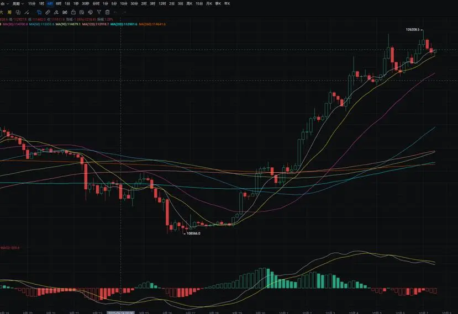This screenshot has height=314, width=458.
Task: Switch to the 1时 timeframe
Action: tap(41, 4)
